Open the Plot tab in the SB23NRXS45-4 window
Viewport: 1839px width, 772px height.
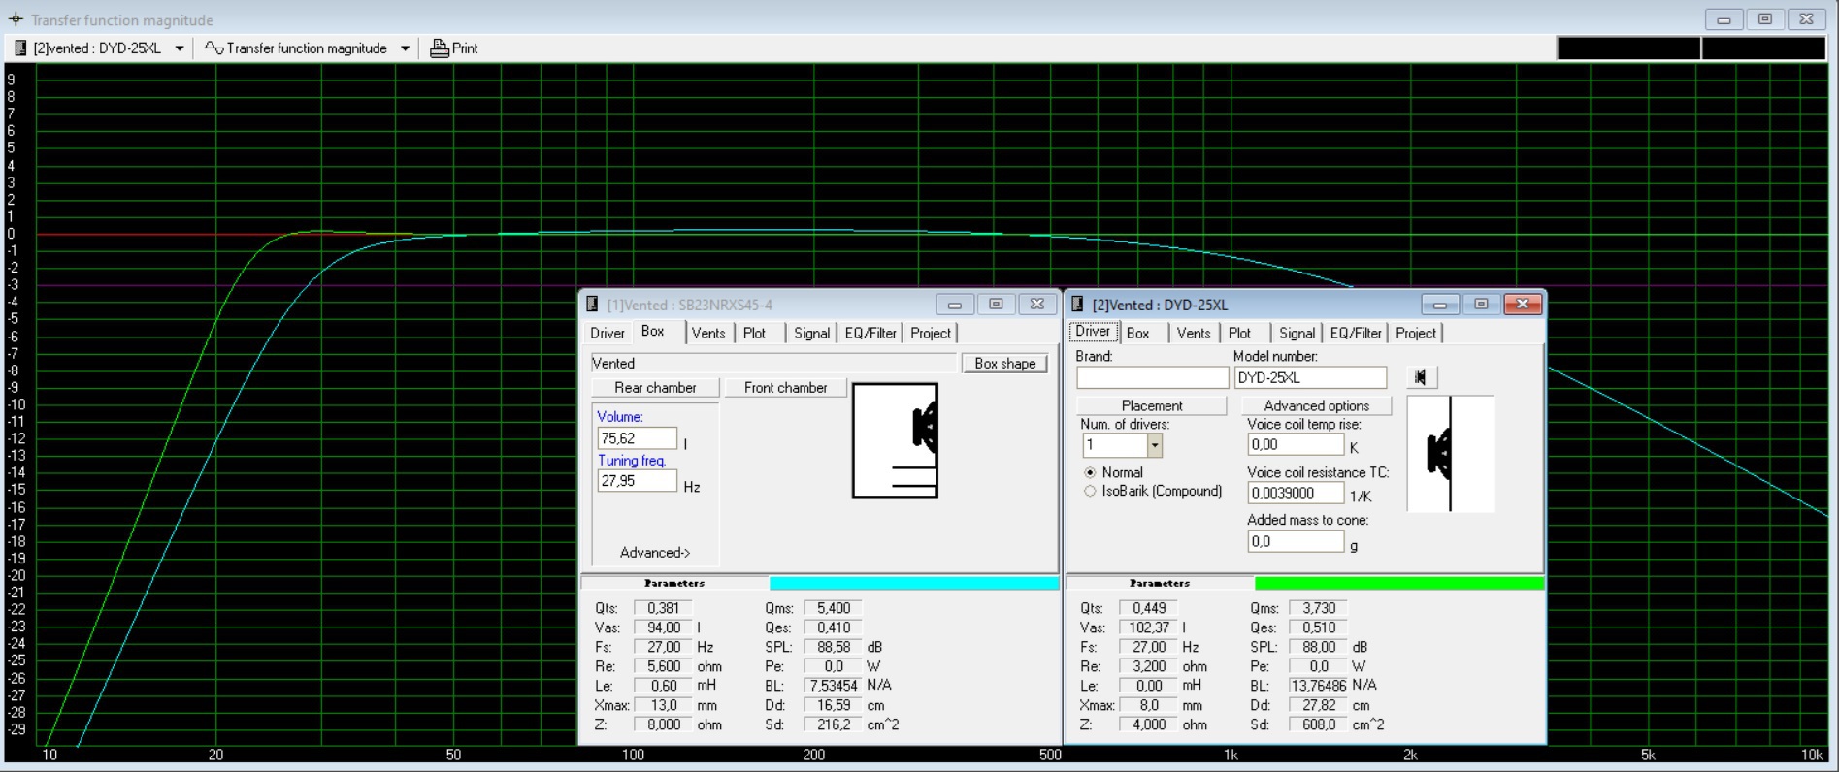point(754,333)
